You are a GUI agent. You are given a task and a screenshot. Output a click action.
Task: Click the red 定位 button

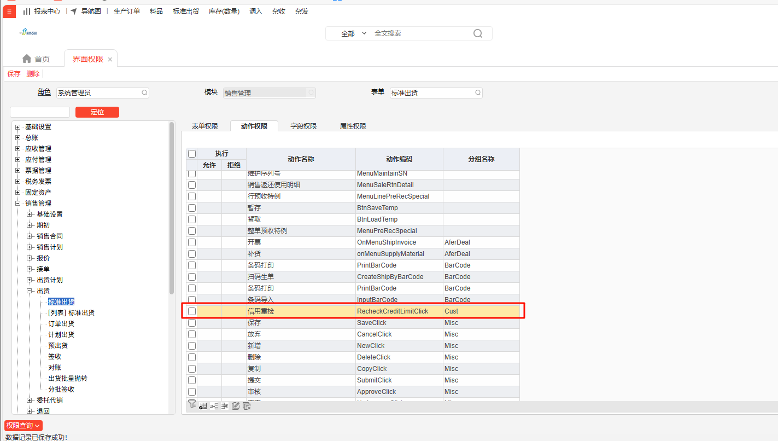coord(97,112)
